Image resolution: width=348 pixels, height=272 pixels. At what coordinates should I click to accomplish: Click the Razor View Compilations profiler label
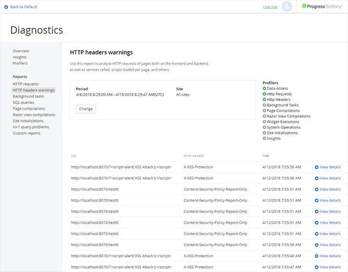click(x=289, y=116)
